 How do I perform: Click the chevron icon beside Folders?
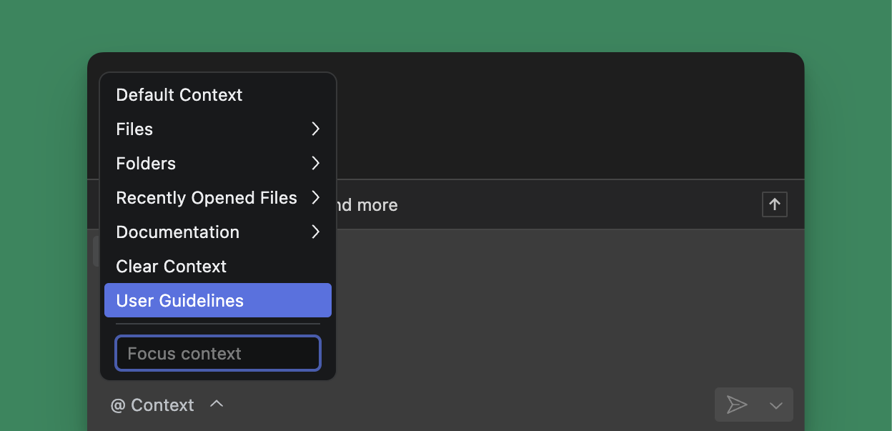[315, 163]
